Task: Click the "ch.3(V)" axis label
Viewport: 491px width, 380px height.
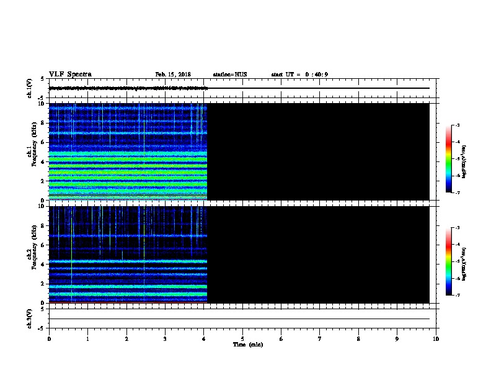Action: [29, 319]
